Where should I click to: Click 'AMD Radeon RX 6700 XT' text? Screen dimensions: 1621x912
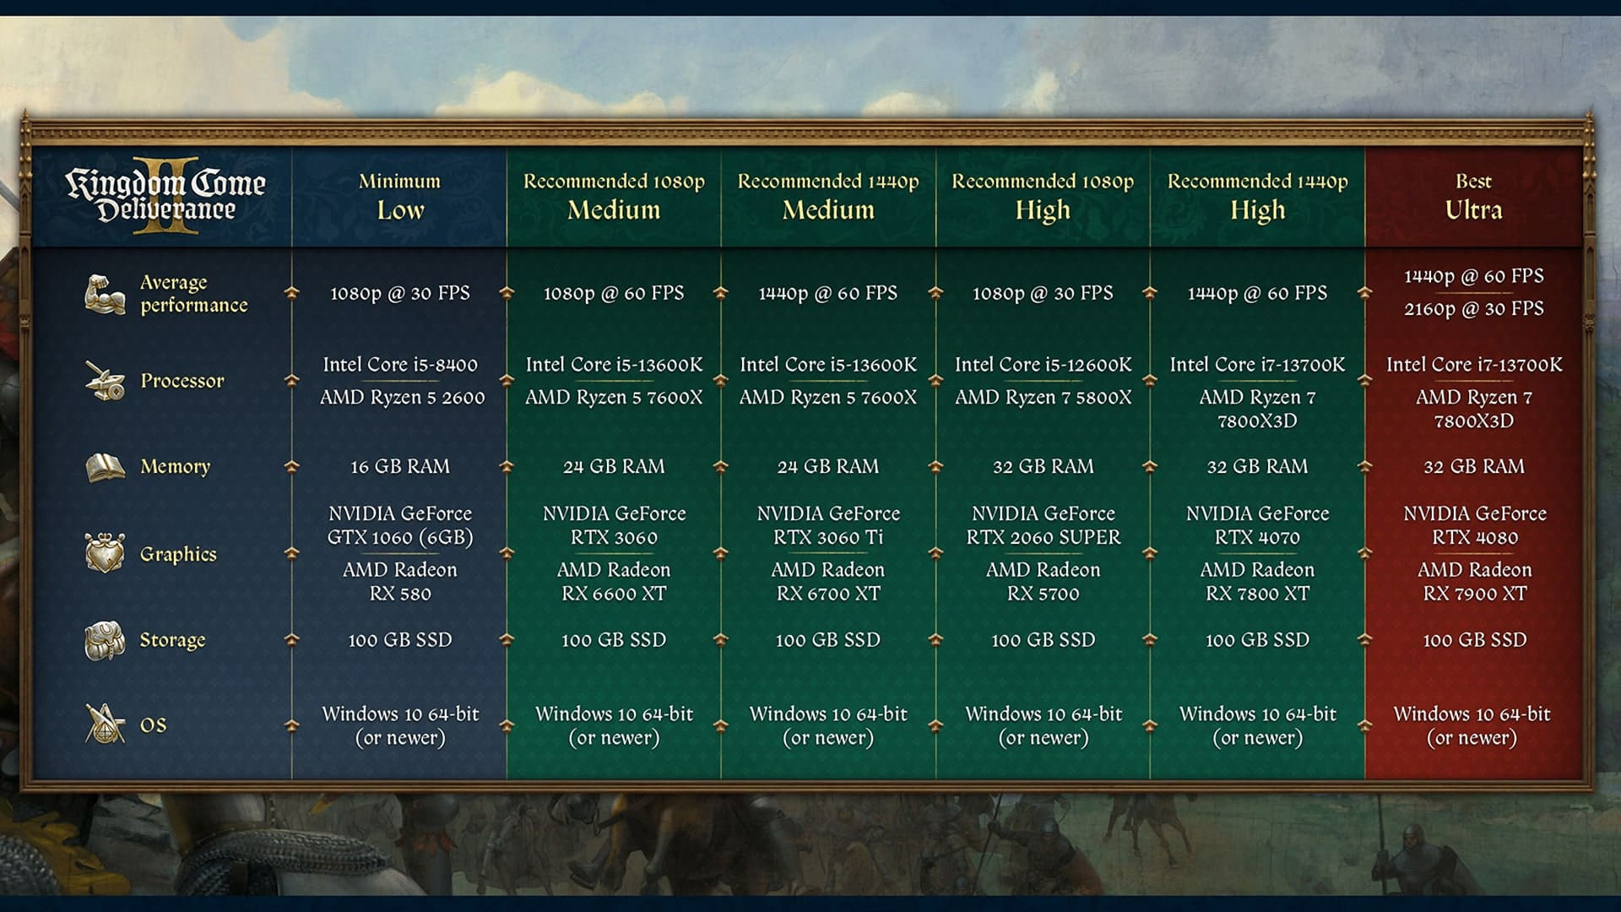coord(828,581)
